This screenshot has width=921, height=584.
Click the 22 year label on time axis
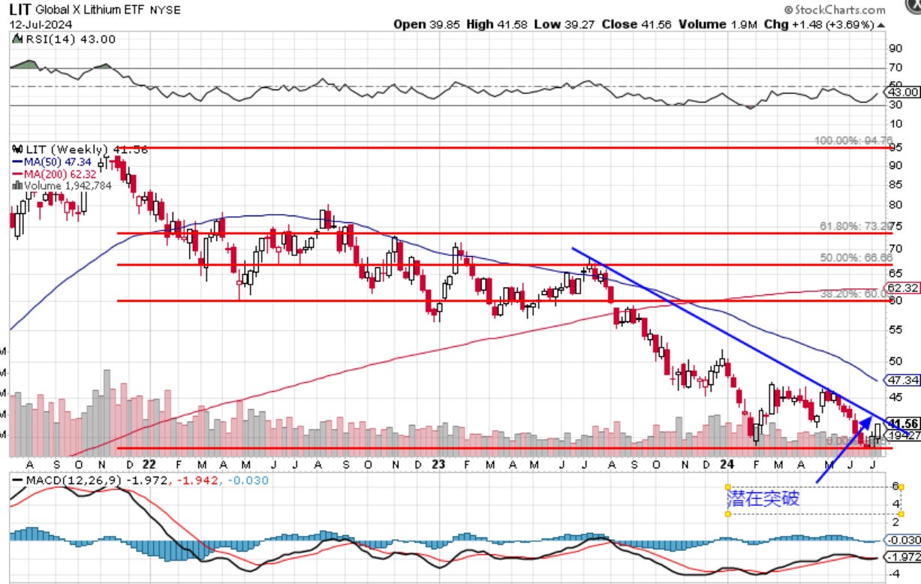(148, 465)
